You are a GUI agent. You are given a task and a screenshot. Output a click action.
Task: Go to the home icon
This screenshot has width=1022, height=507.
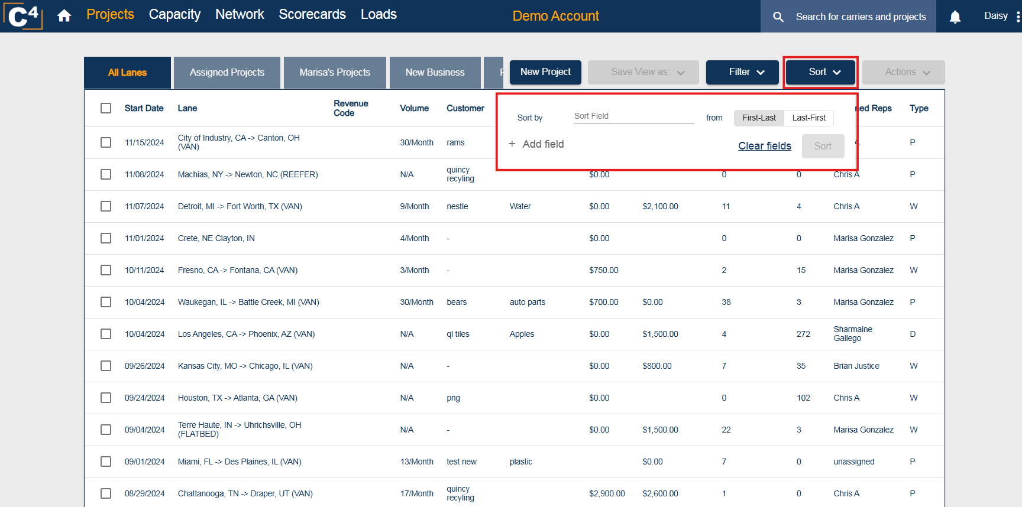tap(64, 16)
